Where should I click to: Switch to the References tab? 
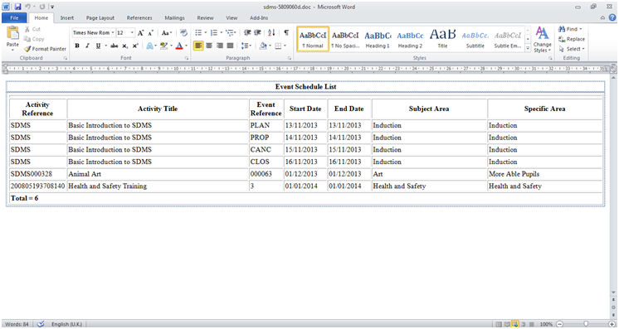pyautogui.click(x=139, y=17)
